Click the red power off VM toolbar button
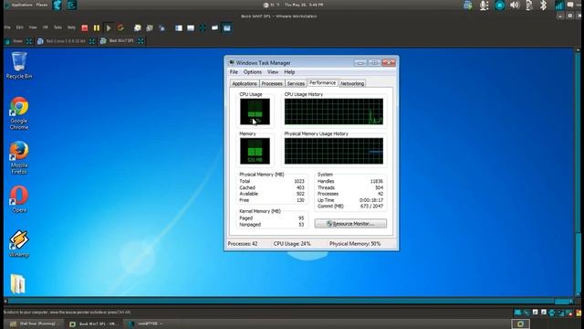The image size is (584, 329). click(x=85, y=28)
